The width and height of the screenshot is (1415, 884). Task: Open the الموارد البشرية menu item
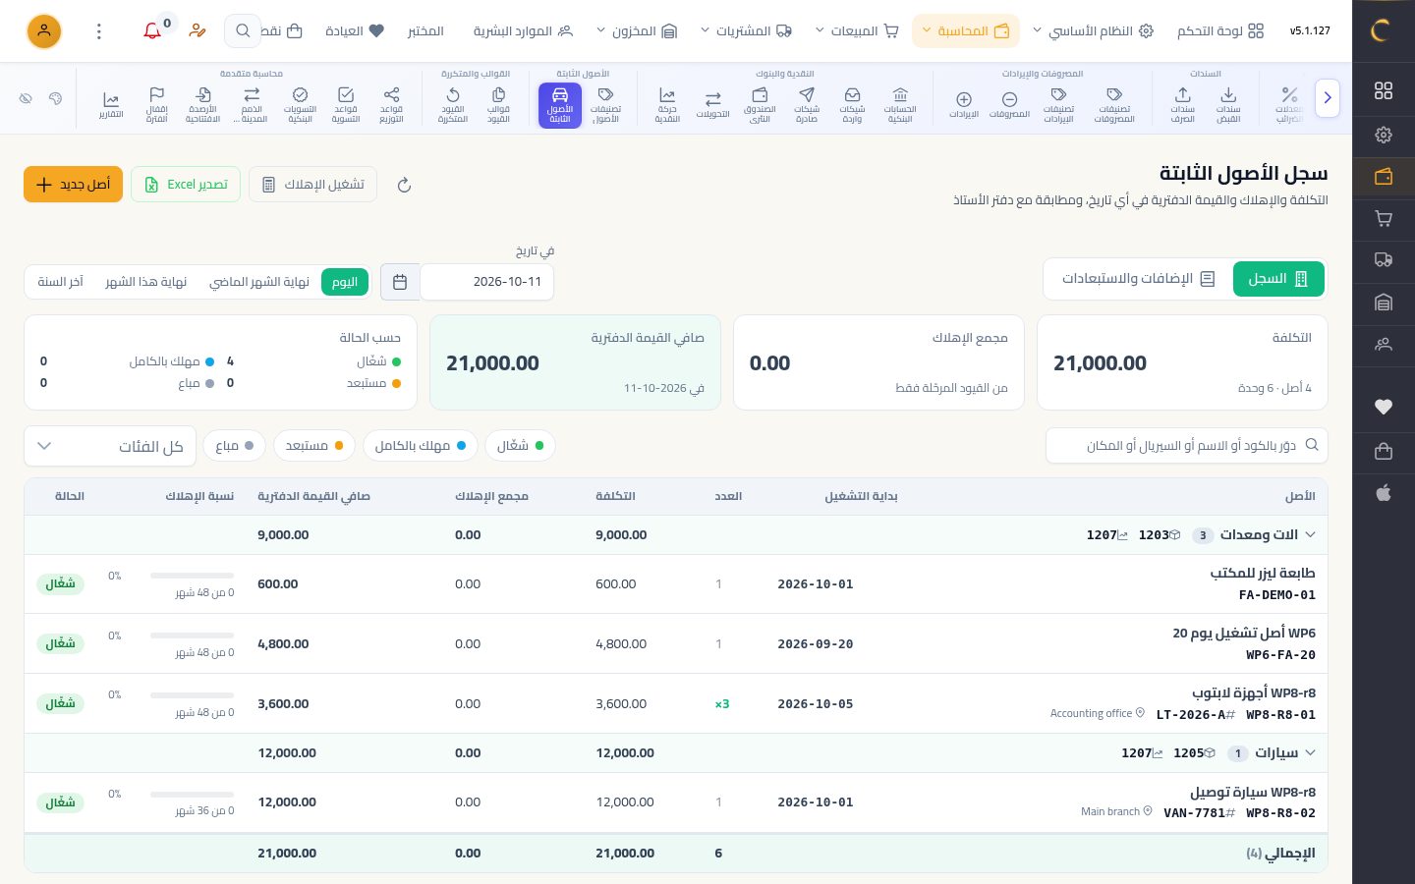click(523, 31)
